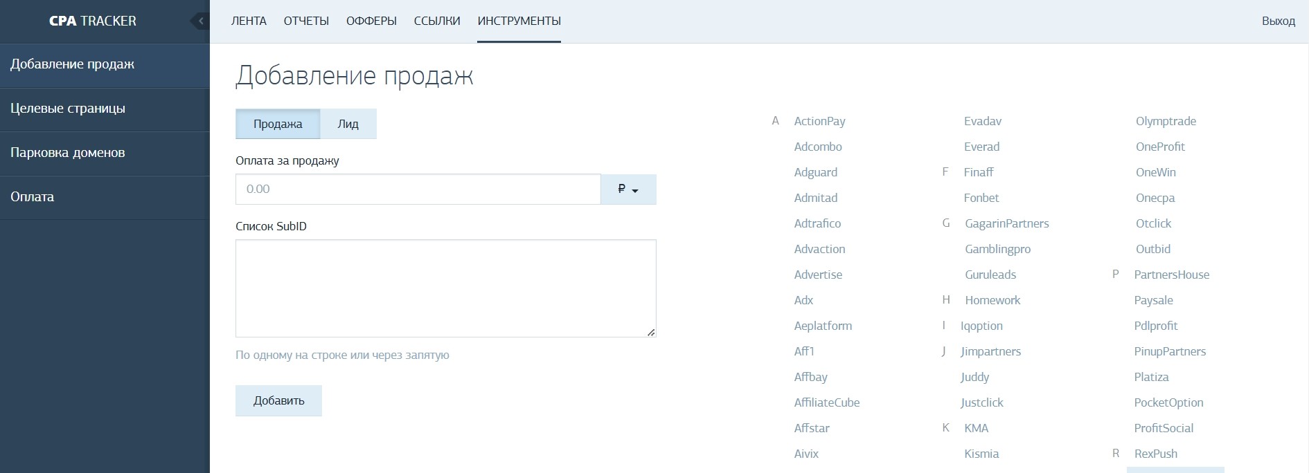Choose the Iqoption network

point(981,326)
